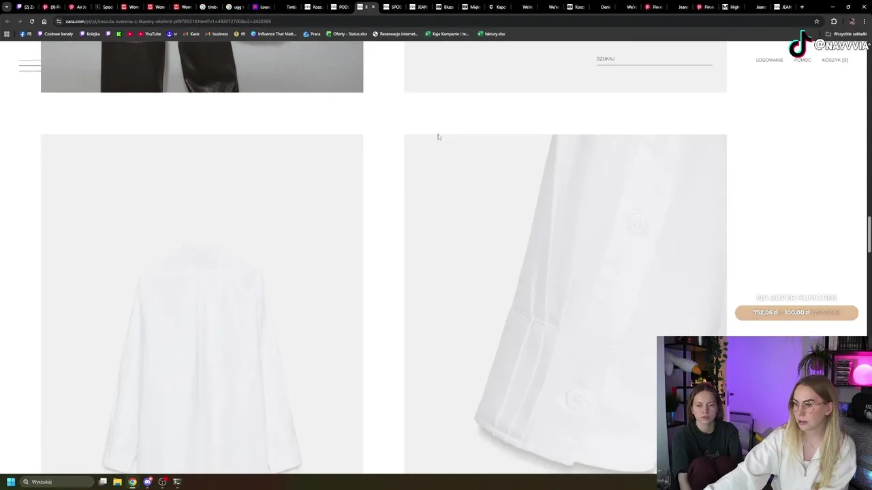This screenshot has height=490, width=872.
Task: View site information icon in address bar
Action: pyautogui.click(x=59, y=21)
